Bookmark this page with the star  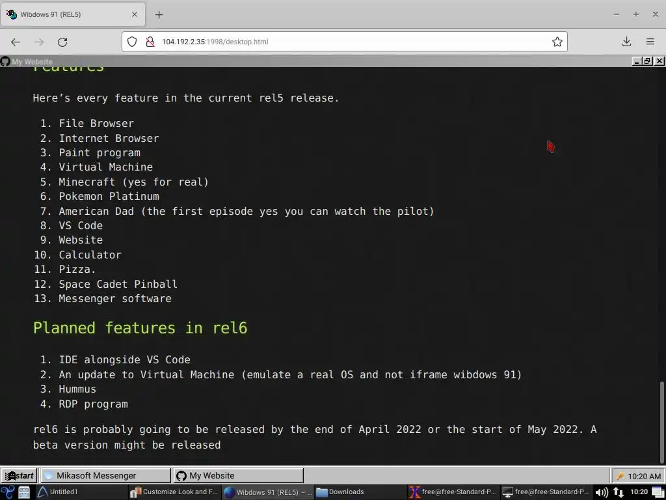pyautogui.click(x=557, y=42)
